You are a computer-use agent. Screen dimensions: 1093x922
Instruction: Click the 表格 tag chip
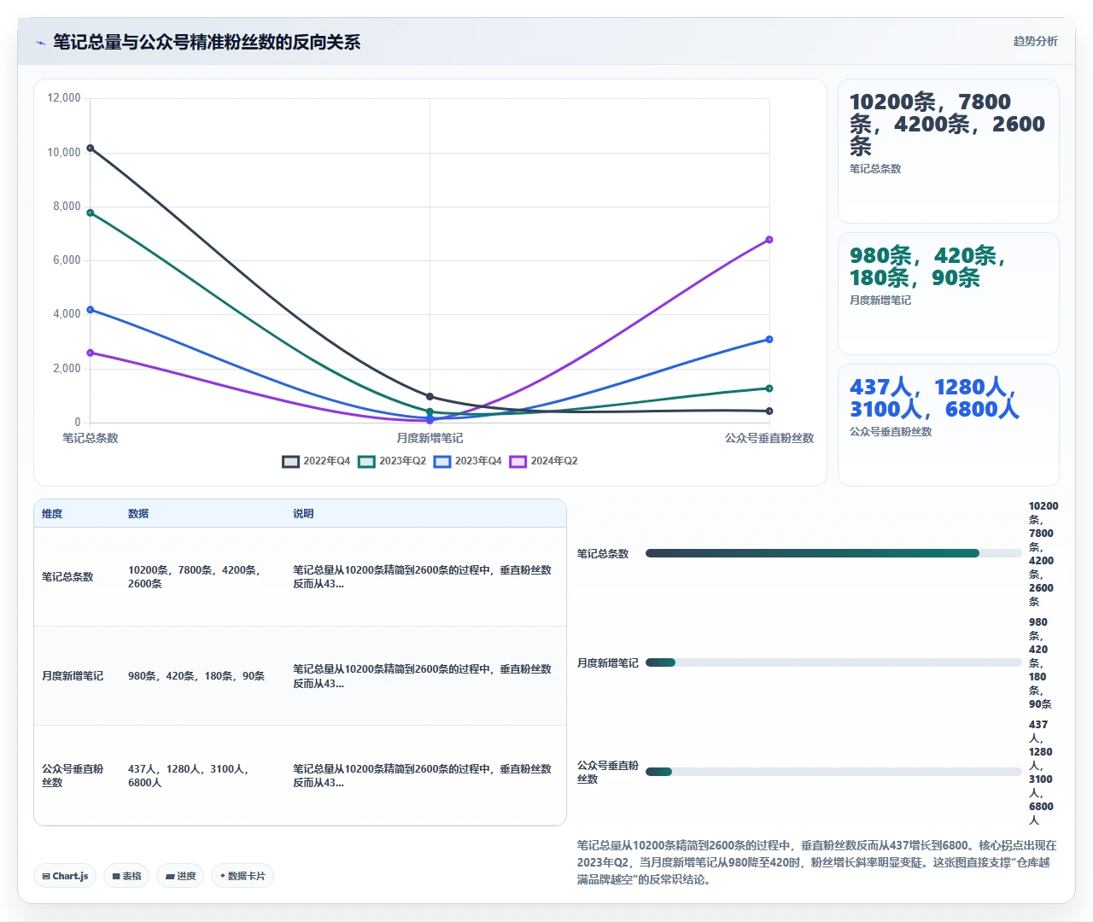pyautogui.click(x=126, y=876)
